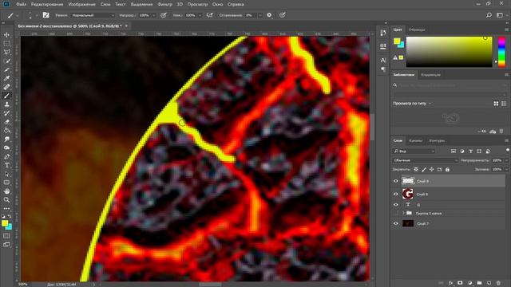
Task: Open the search icon top right
Action: click(489, 15)
